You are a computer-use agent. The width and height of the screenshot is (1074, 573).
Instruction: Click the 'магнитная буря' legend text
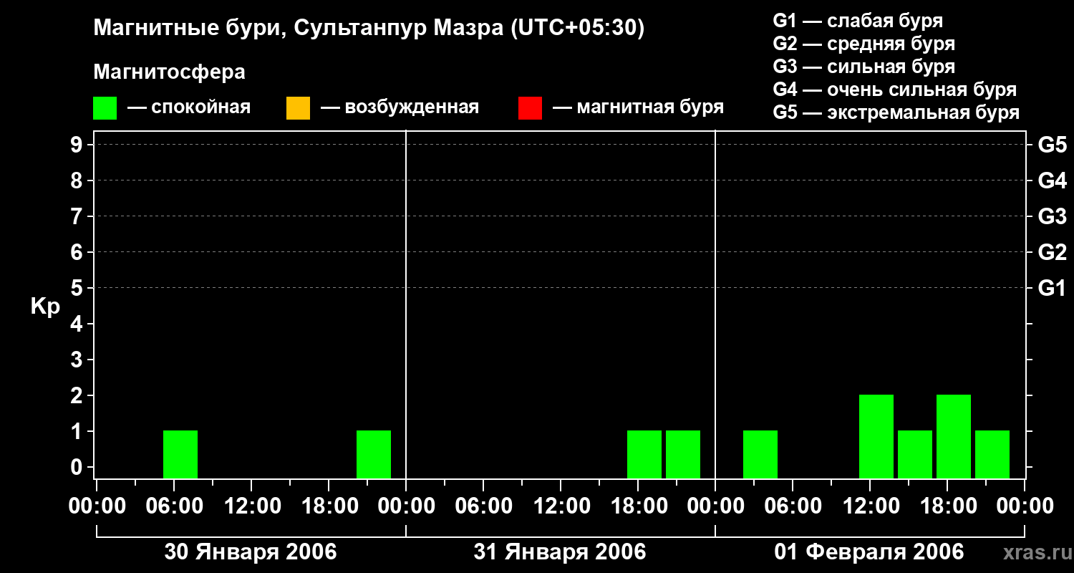(650, 108)
